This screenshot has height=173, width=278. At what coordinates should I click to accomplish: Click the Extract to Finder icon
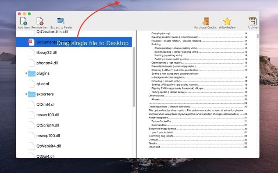(x=61, y=21)
